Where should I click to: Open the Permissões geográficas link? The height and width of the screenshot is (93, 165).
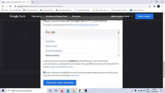54,51
